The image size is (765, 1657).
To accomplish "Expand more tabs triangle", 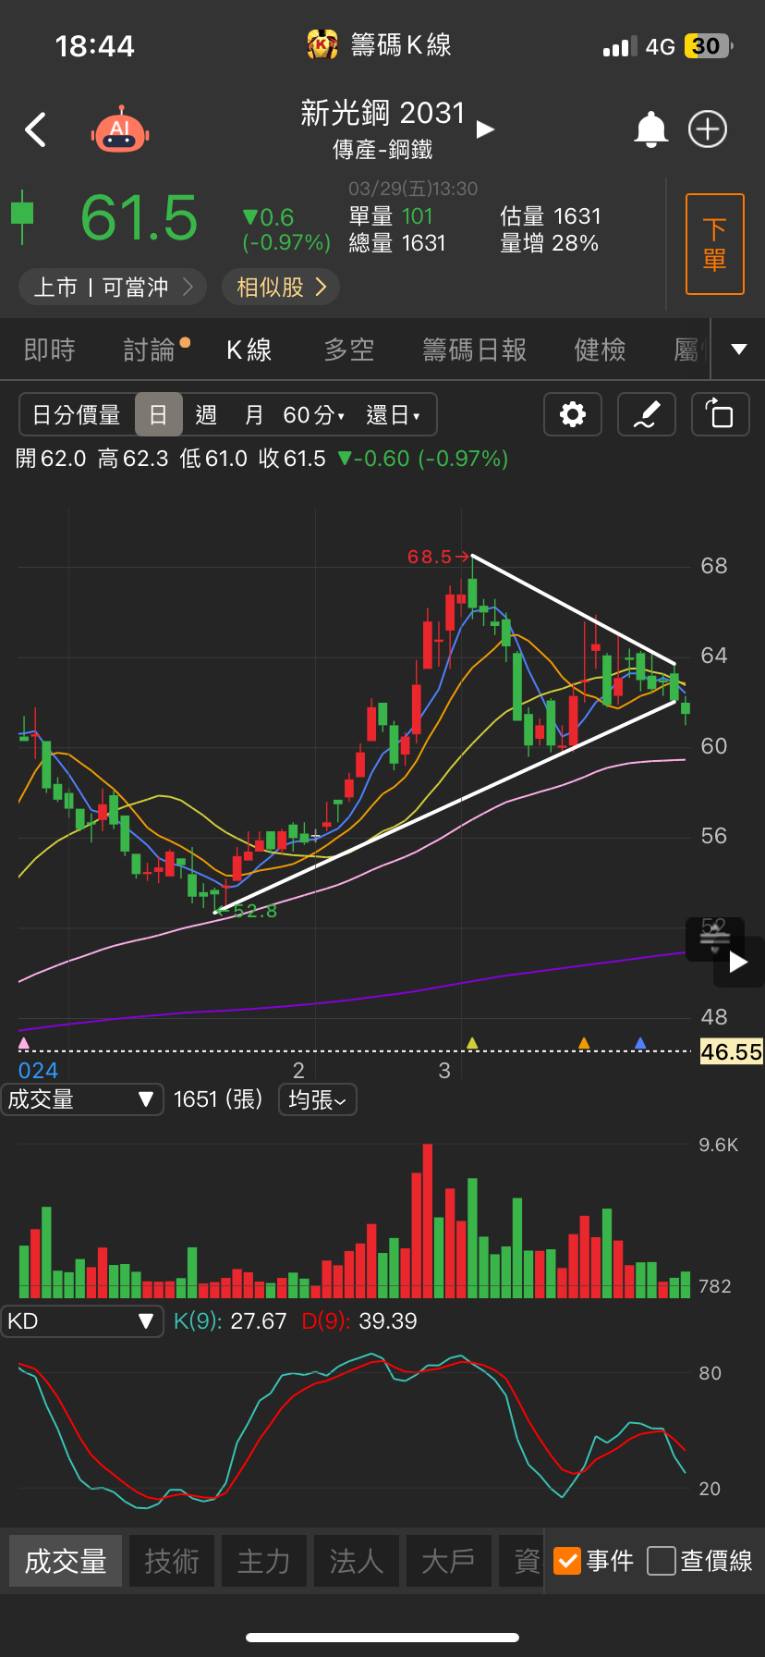I will click(738, 350).
